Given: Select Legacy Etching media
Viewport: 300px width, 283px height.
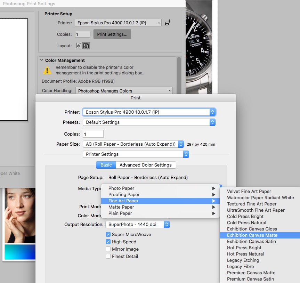Looking at the screenshot, I should [260, 260].
